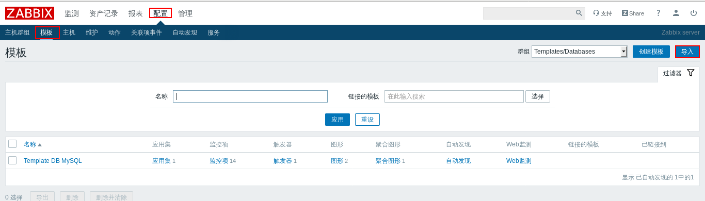
Task: Open the 配置 top menu
Action: click(161, 13)
